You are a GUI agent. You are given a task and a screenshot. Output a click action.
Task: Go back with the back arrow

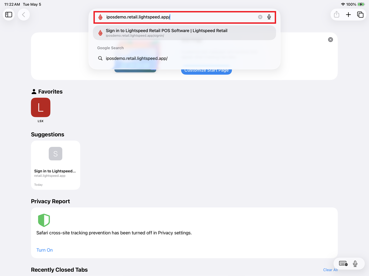24,15
